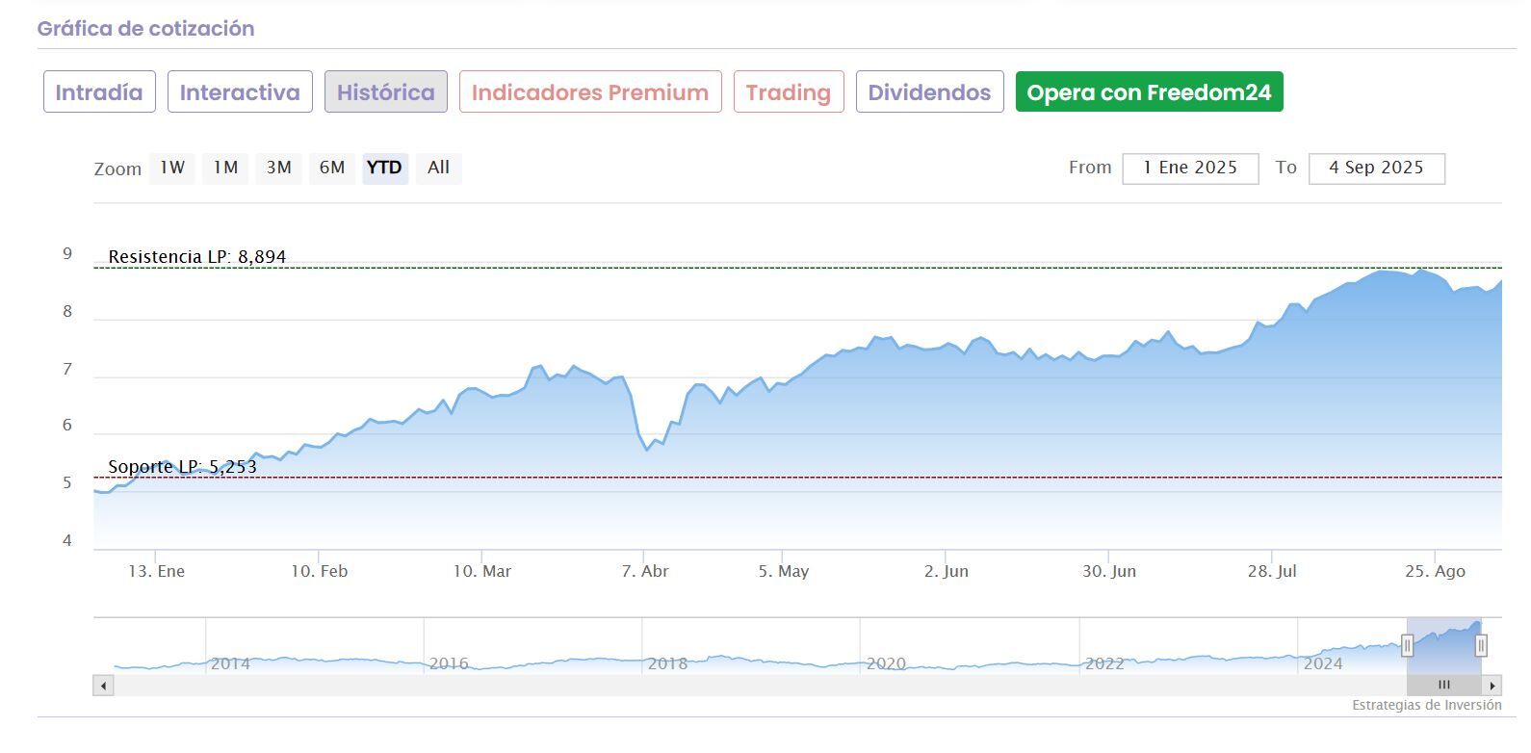The height and width of the screenshot is (753, 1531).
Task: Set zoom range to 6M
Action: point(332,168)
